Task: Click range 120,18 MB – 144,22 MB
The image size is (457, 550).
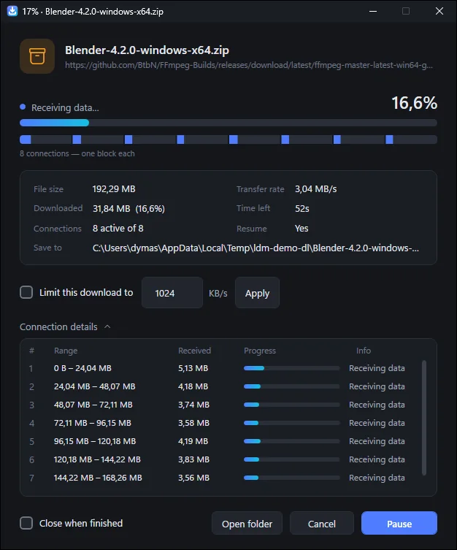Action: tap(97, 459)
